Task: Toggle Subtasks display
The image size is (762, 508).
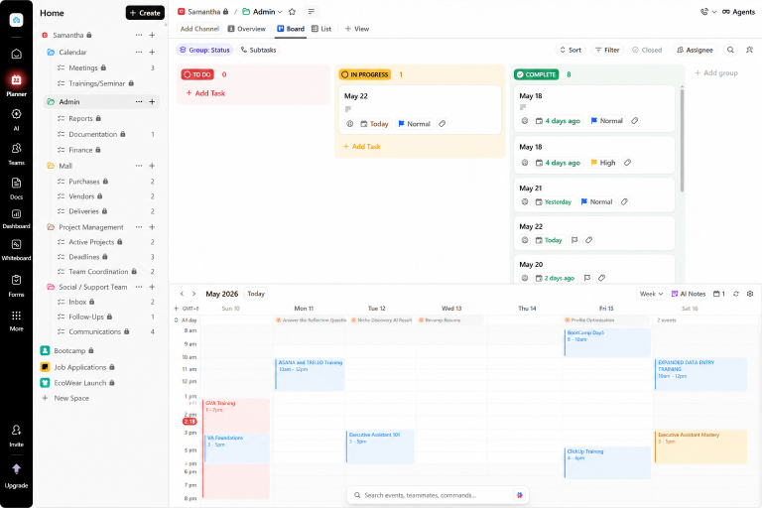Action: click(259, 50)
